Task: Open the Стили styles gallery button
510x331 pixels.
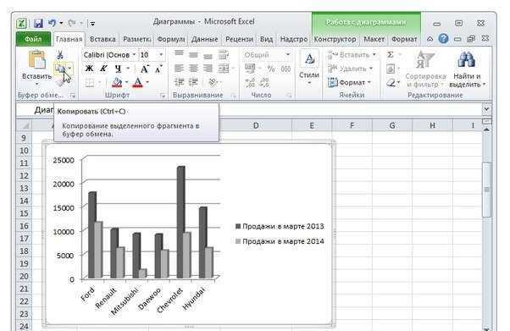Action: tap(309, 69)
